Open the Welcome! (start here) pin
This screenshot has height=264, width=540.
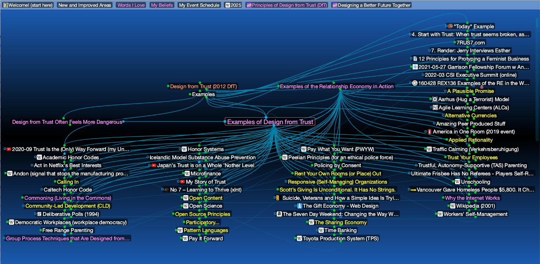(x=28, y=5)
